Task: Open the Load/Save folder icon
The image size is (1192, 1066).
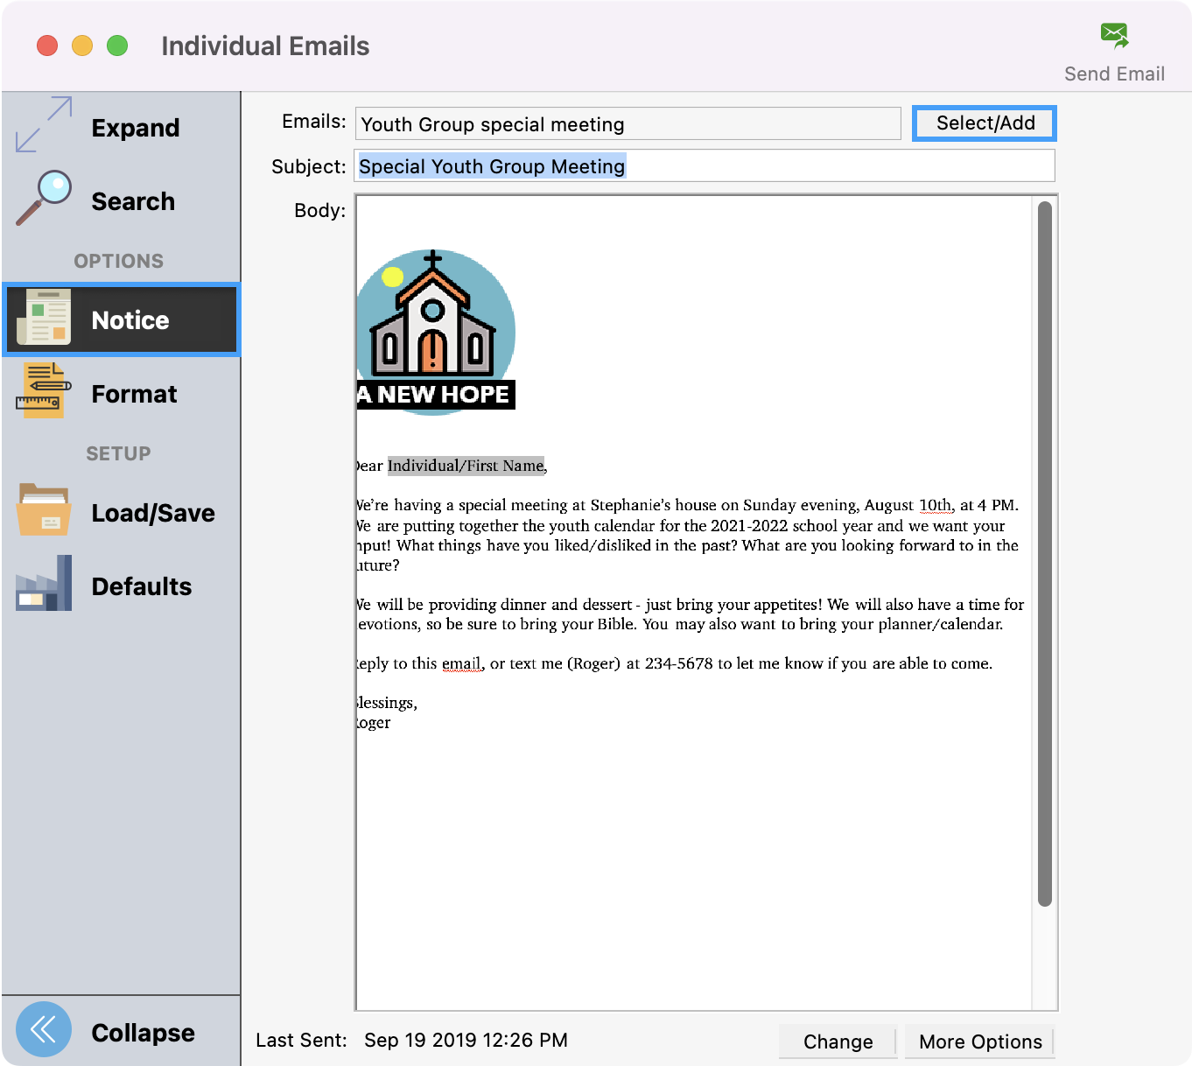Action: click(x=42, y=511)
